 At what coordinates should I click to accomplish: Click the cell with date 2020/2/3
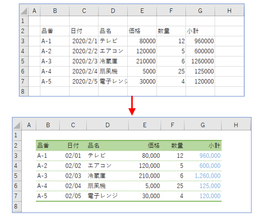pyautogui.click(x=84, y=61)
